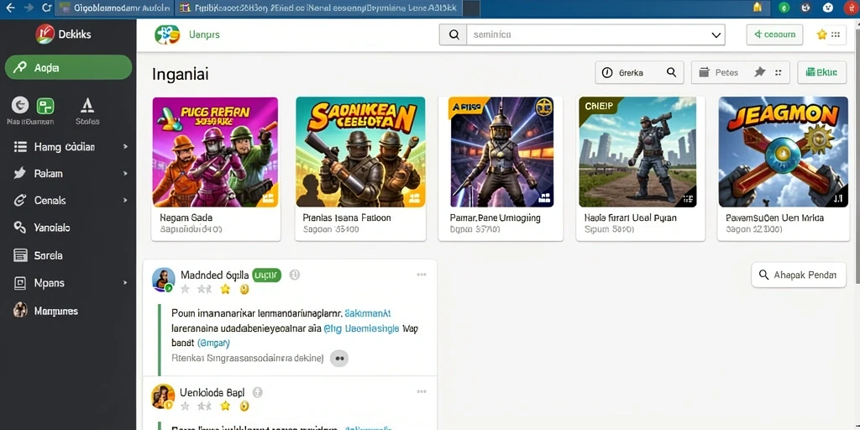This screenshot has height=430, width=860.
Task: Reload the page with the refresh icon
Action: tap(47, 8)
